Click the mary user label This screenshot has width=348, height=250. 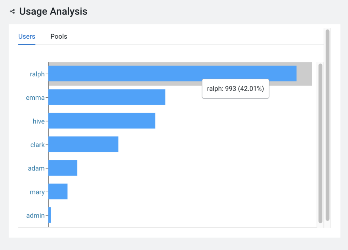pyautogui.click(x=37, y=192)
